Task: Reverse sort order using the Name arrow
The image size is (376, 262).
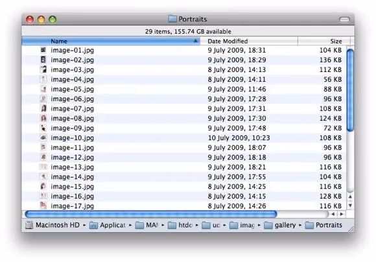Action: (x=196, y=41)
